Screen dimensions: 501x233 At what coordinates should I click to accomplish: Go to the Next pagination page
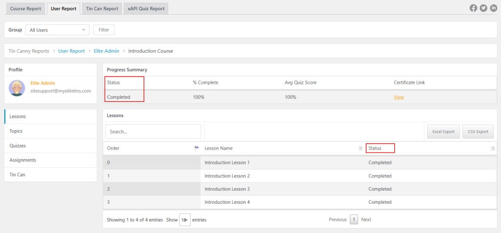tap(366, 220)
